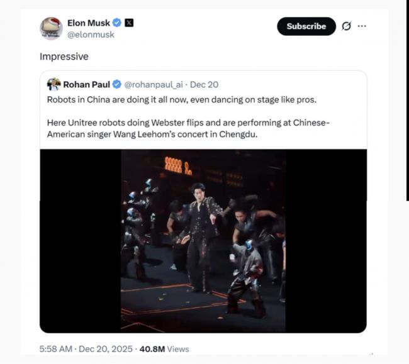Open the three-dot more options menu
Screen dimensions: 409x364
coord(362,26)
